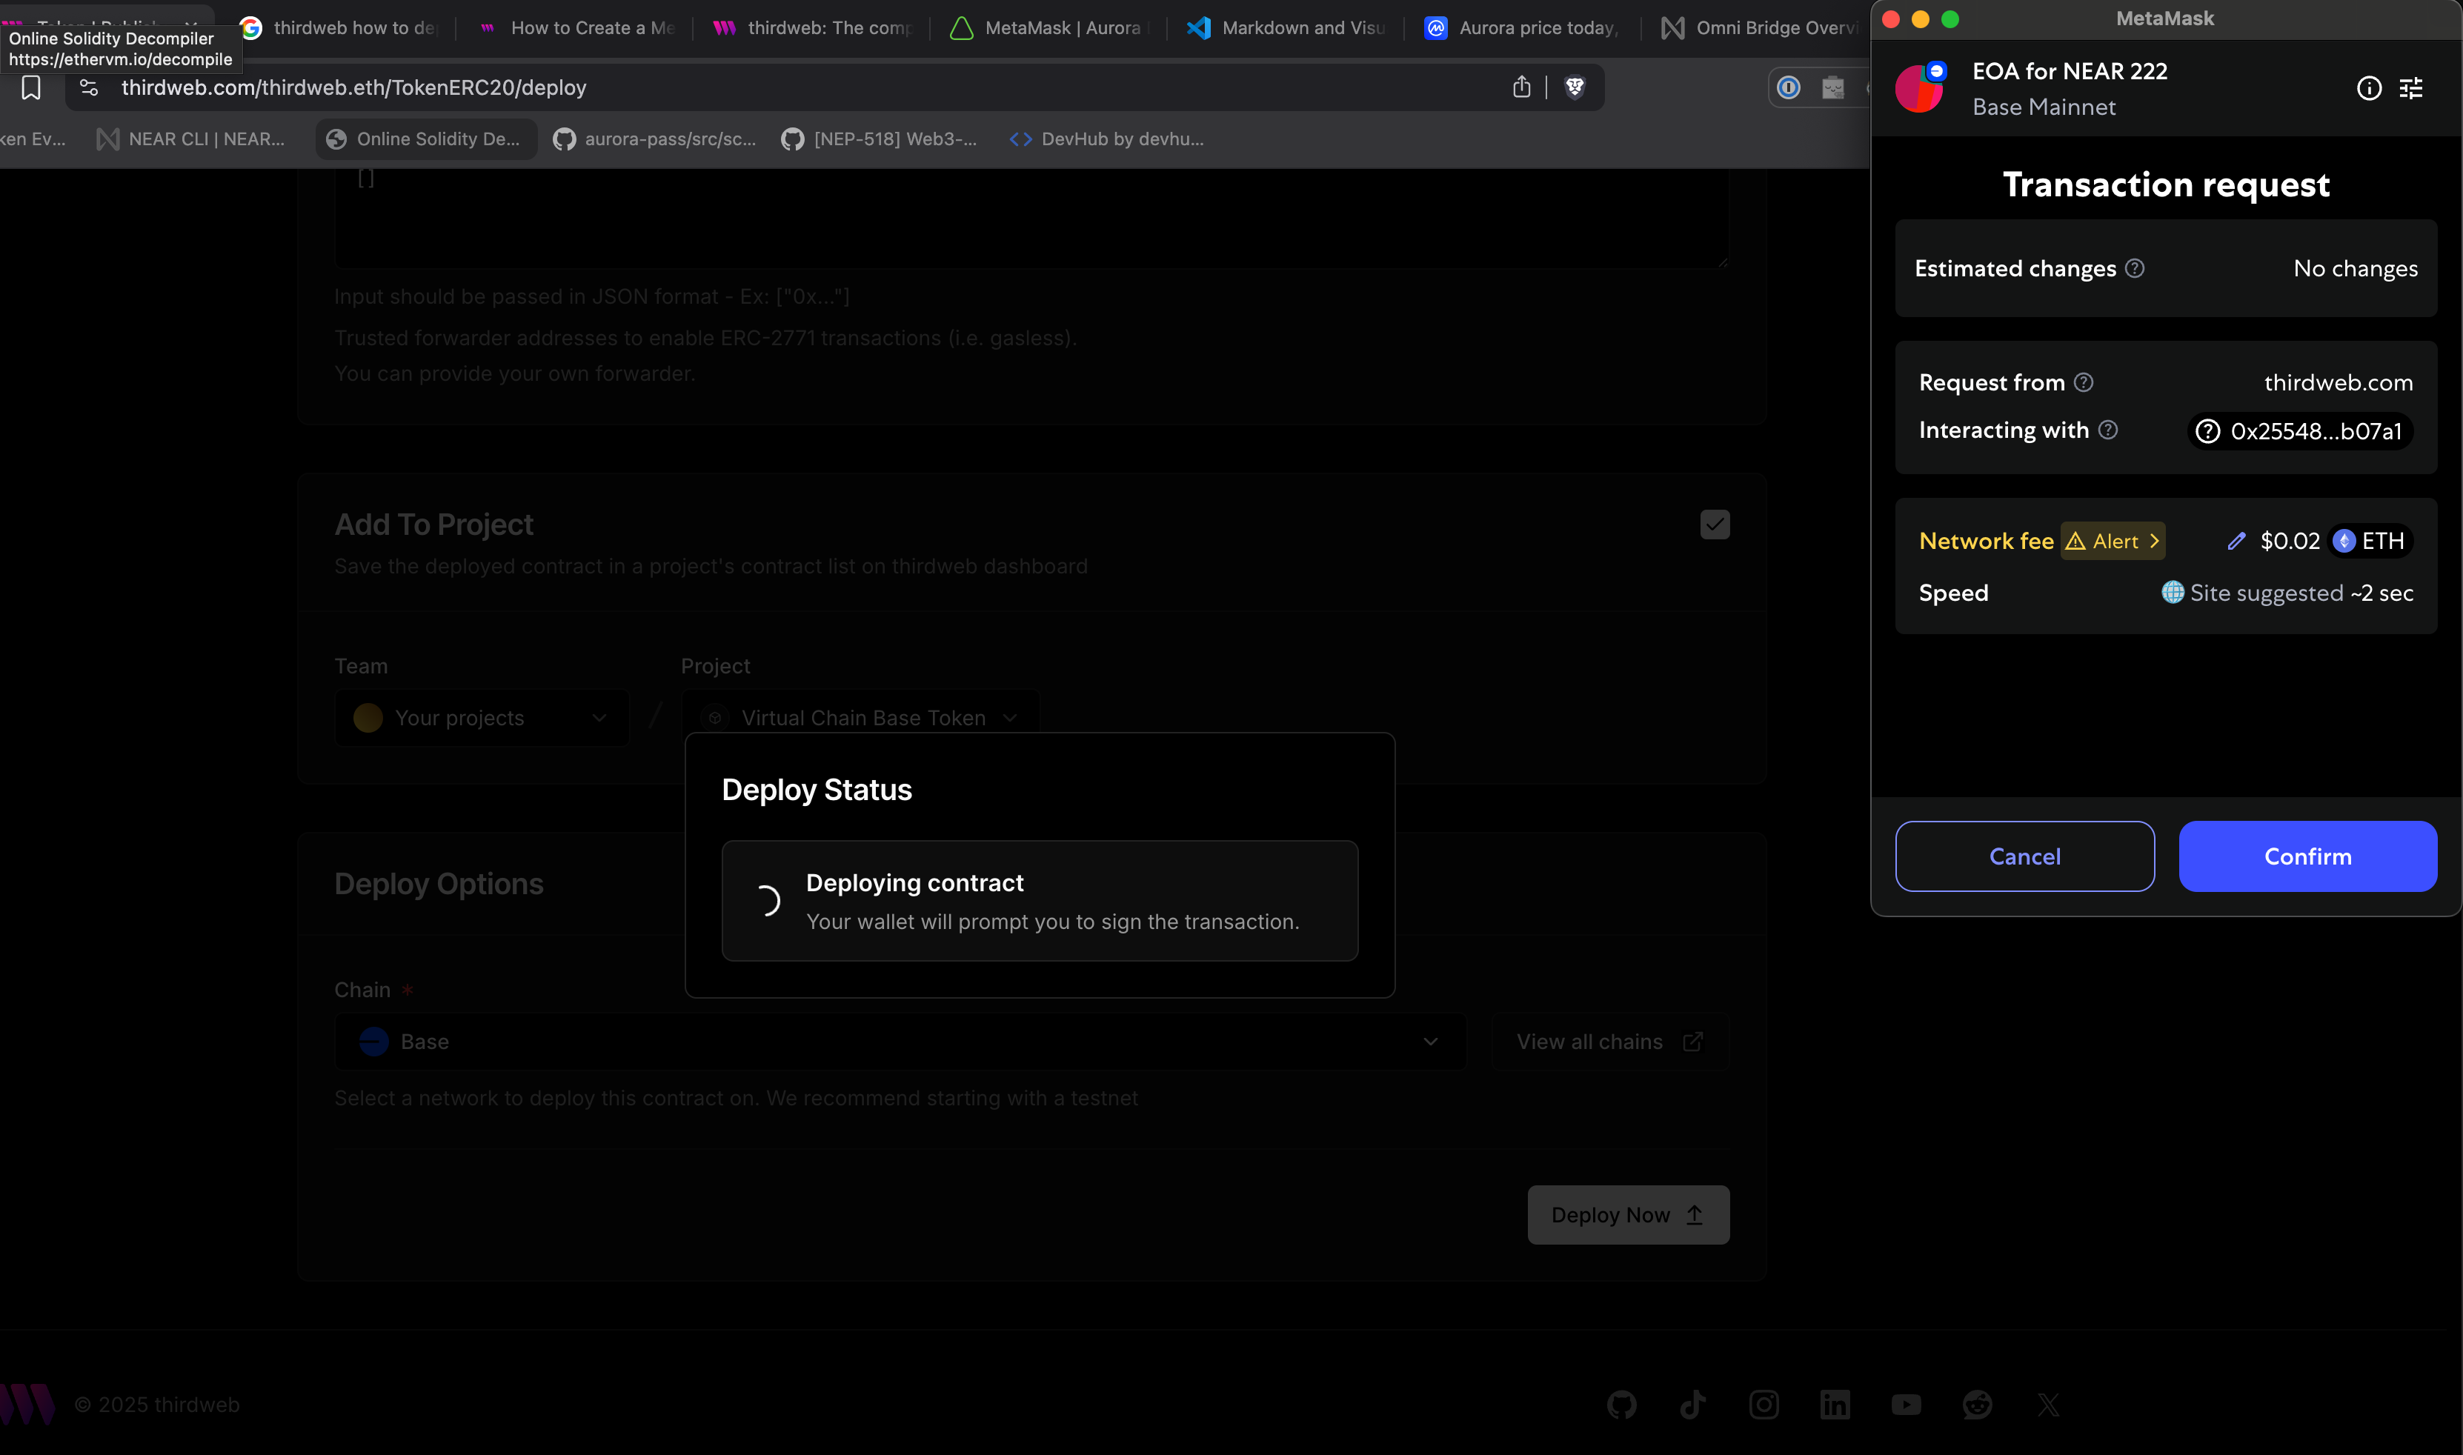Confirm the transaction request
Screen dimensions: 2463x1455
coord(2307,856)
